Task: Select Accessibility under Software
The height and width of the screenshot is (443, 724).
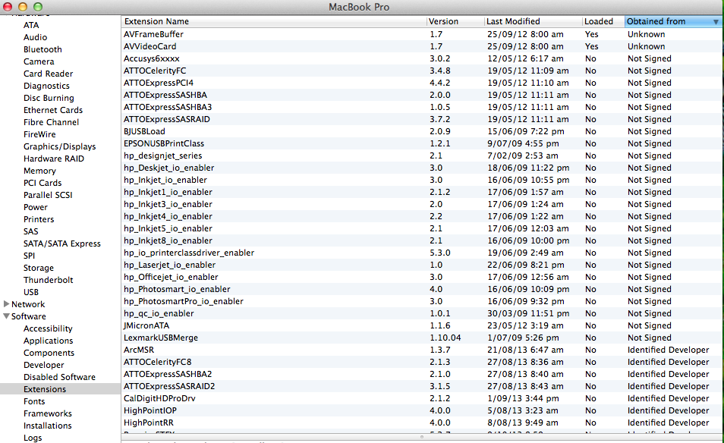Action: click(x=48, y=328)
